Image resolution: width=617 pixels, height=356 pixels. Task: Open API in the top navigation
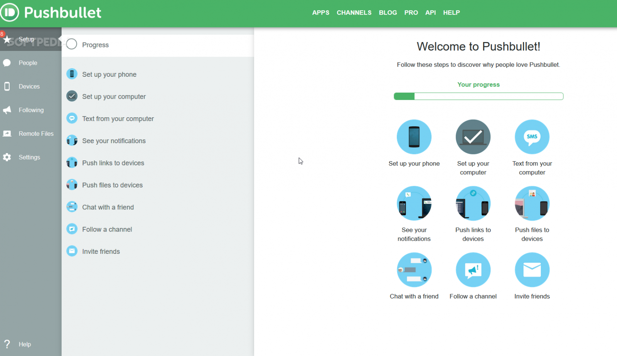click(431, 13)
